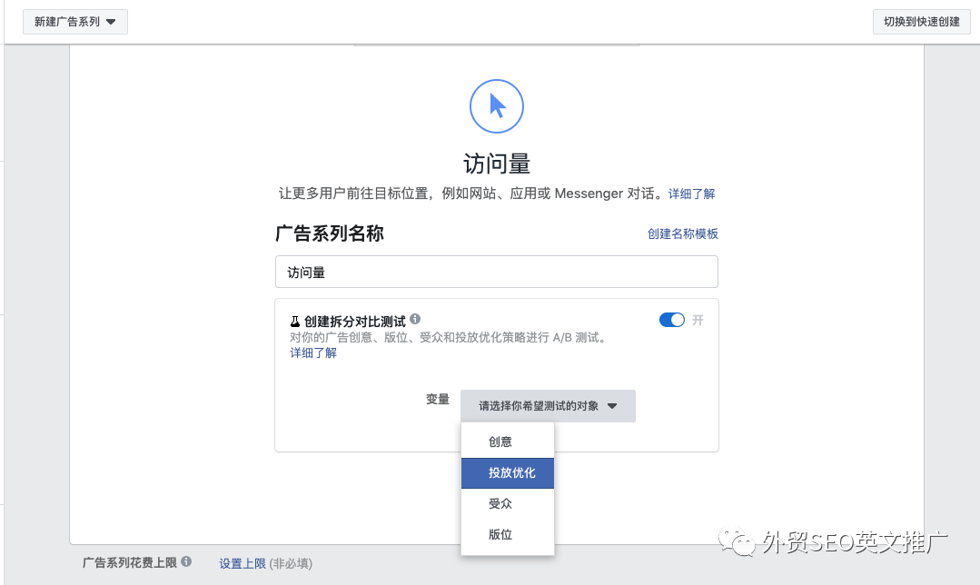Choose 受众 in the variable dropdown list

[507, 503]
